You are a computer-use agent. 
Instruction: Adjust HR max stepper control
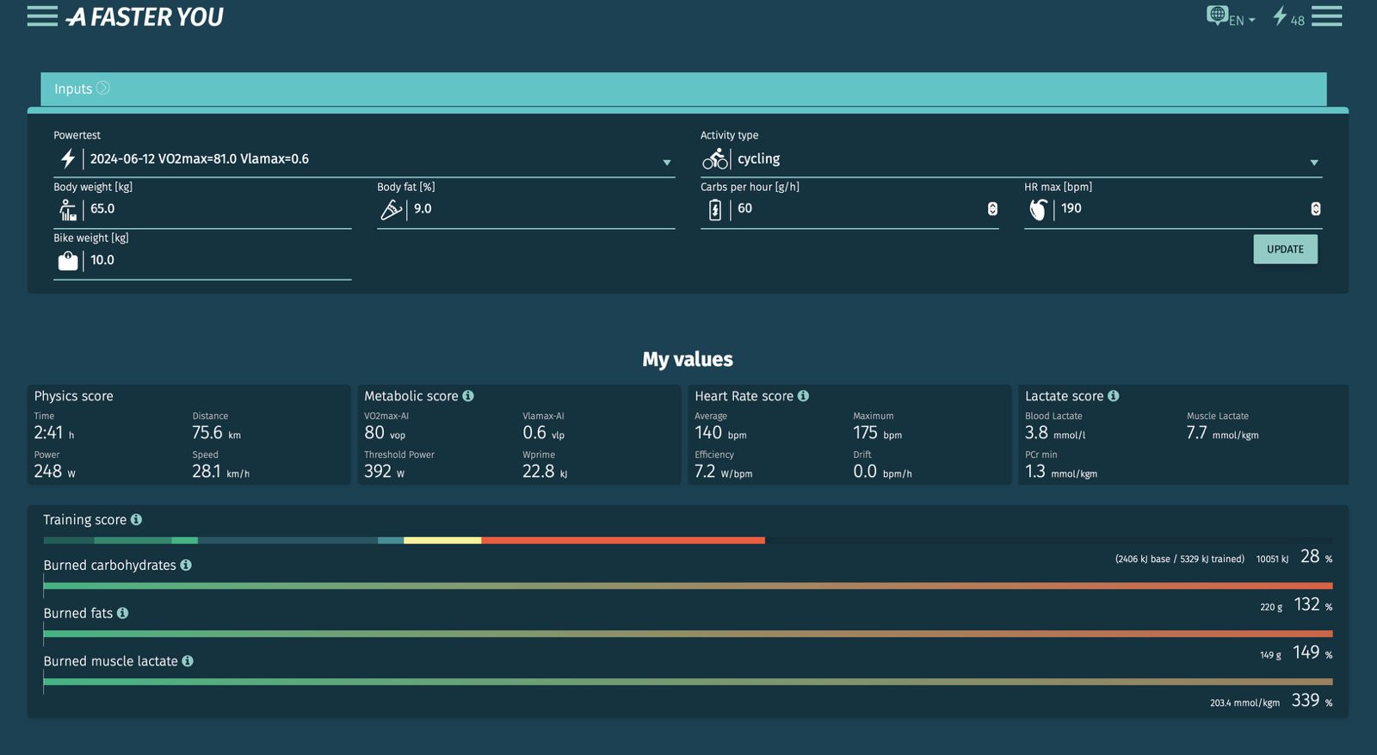point(1315,209)
